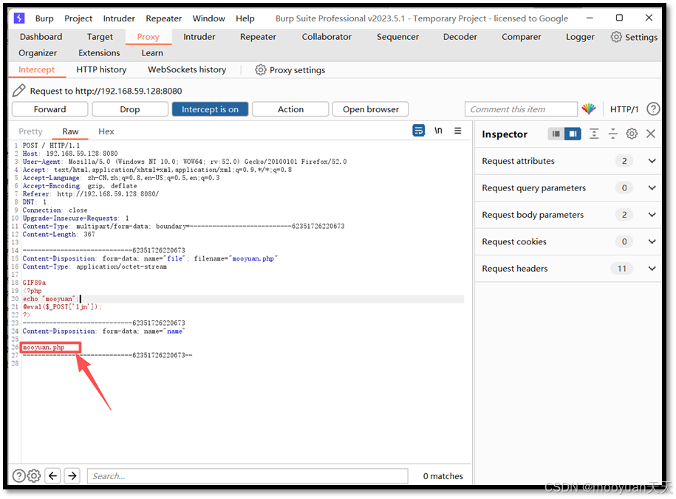
Task: Open the Extensions tab
Action: pyautogui.click(x=99, y=53)
